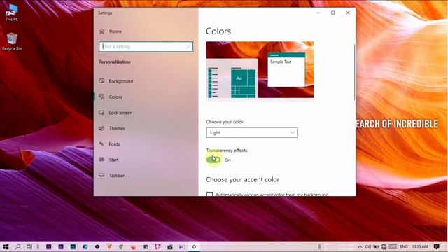Open the network globe tray icon
Viewport: 448px width, 252px height.
384,246
